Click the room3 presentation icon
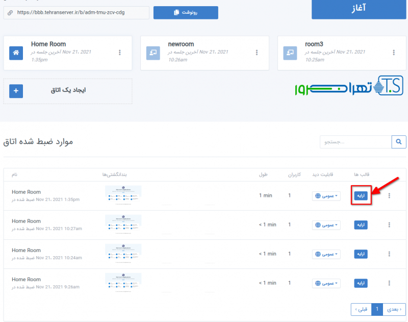The height and width of the screenshot is (322, 408). click(290, 53)
